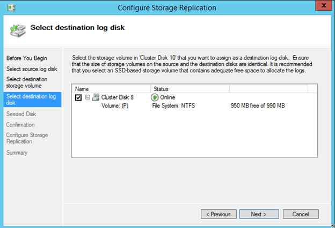Image resolution: width=335 pixels, height=228 pixels.
Task: Click the Seeded Disk step
Action: (21, 114)
